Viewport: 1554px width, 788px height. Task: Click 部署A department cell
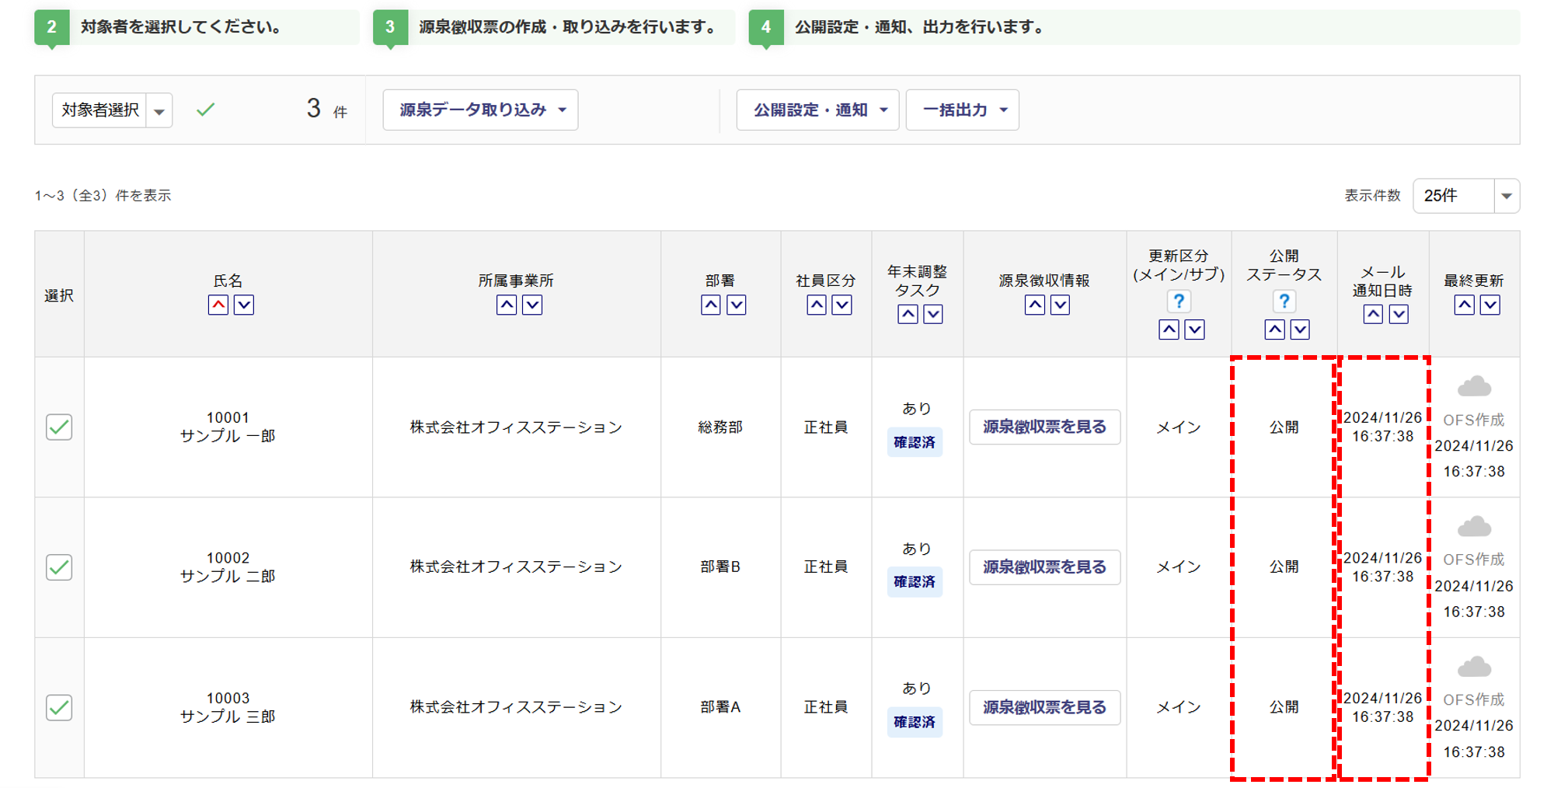pos(720,707)
